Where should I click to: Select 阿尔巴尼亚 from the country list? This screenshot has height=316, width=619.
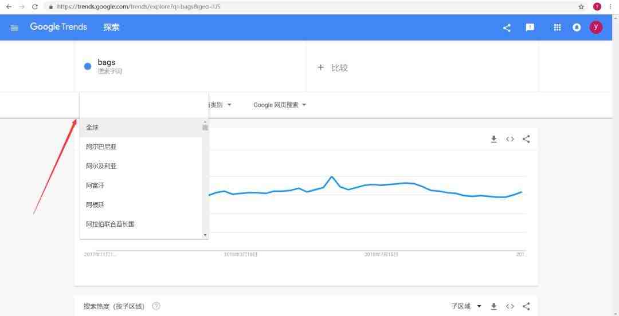(x=141, y=147)
